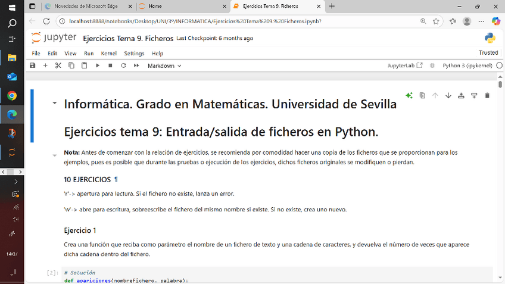This screenshot has width=505, height=284.
Task: Open the Kernel menu
Action: click(x=108, y=53)
